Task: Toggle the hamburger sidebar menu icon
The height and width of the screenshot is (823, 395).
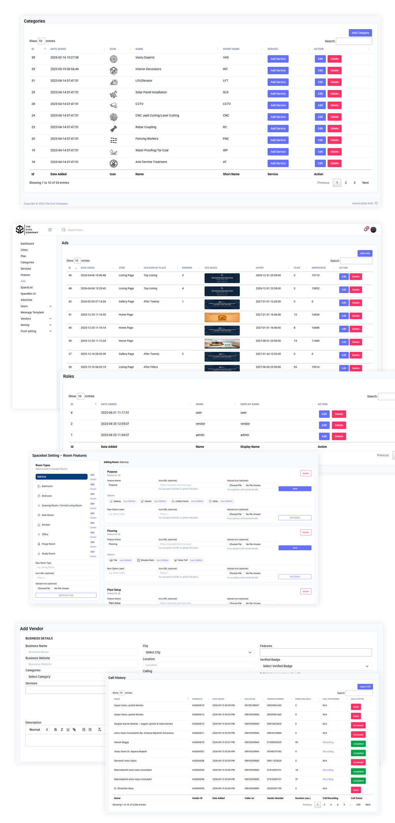Action: pyautogui.click(x=50, y=230)
